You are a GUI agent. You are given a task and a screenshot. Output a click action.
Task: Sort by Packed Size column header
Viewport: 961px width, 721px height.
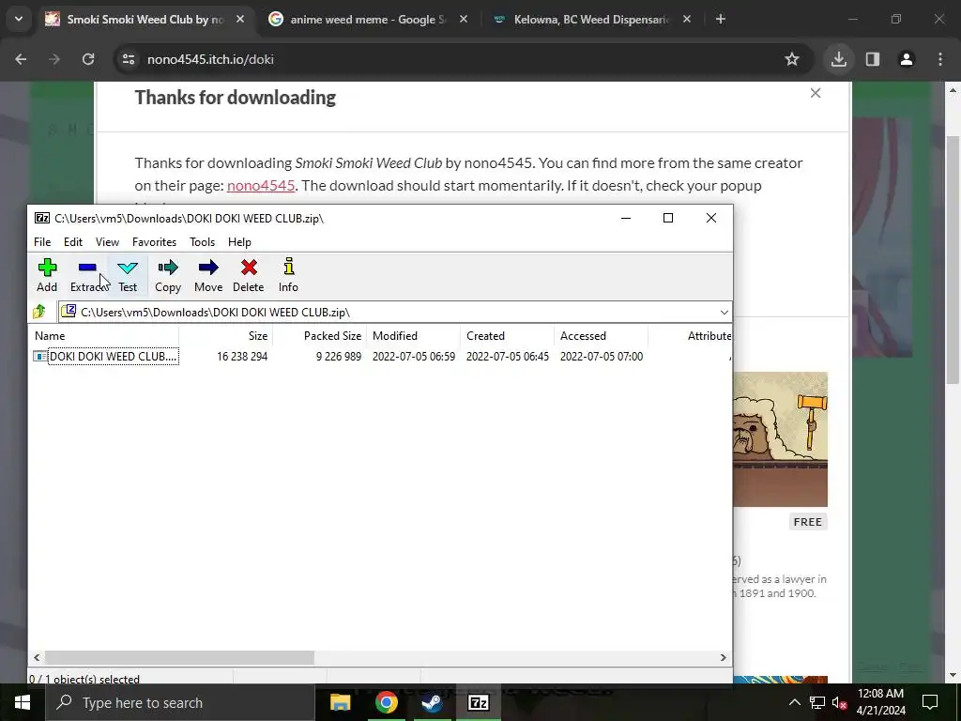[x=319, y=335]
